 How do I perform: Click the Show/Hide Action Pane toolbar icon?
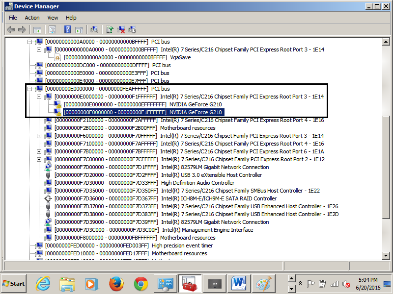79,30
